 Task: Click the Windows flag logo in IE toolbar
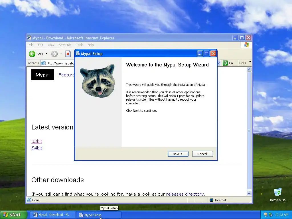[246, 45]
